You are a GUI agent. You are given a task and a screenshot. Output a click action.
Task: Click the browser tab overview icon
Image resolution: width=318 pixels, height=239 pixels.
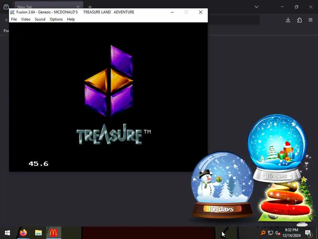(x=6, y=7)
